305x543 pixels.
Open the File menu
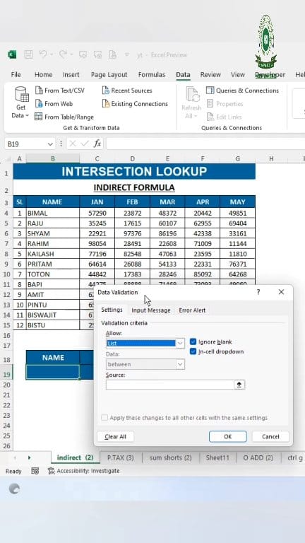[x=16, y=74]
